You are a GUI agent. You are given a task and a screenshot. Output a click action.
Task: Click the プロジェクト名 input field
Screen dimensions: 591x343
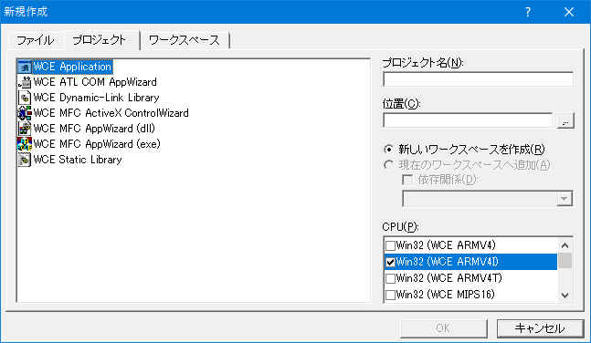coord(478,79)
